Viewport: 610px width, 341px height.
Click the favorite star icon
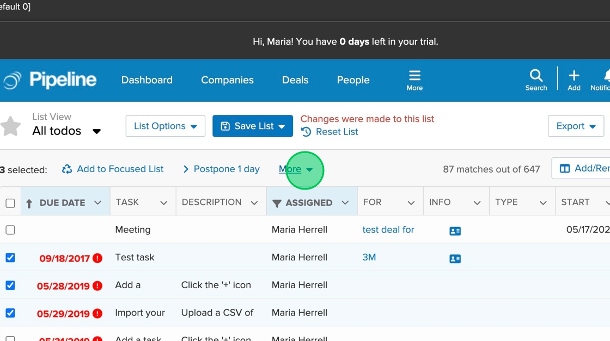10,126
